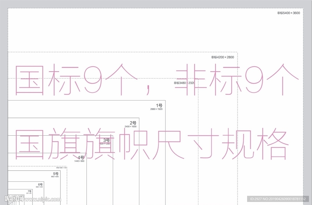Click the 3号 size label
Viewport: 312px width, 205px height.
(x=106, y=140)
